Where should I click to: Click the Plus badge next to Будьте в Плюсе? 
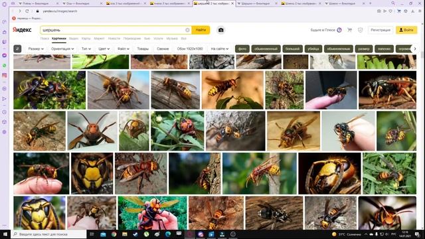click(x=339, y=30)
